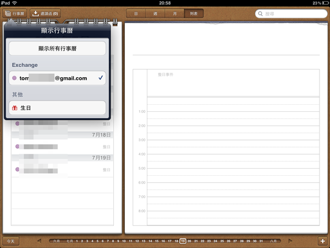This screenshot has width=330, height=248.
Task: Go to next period with right arrow
Action: point(290,241)
